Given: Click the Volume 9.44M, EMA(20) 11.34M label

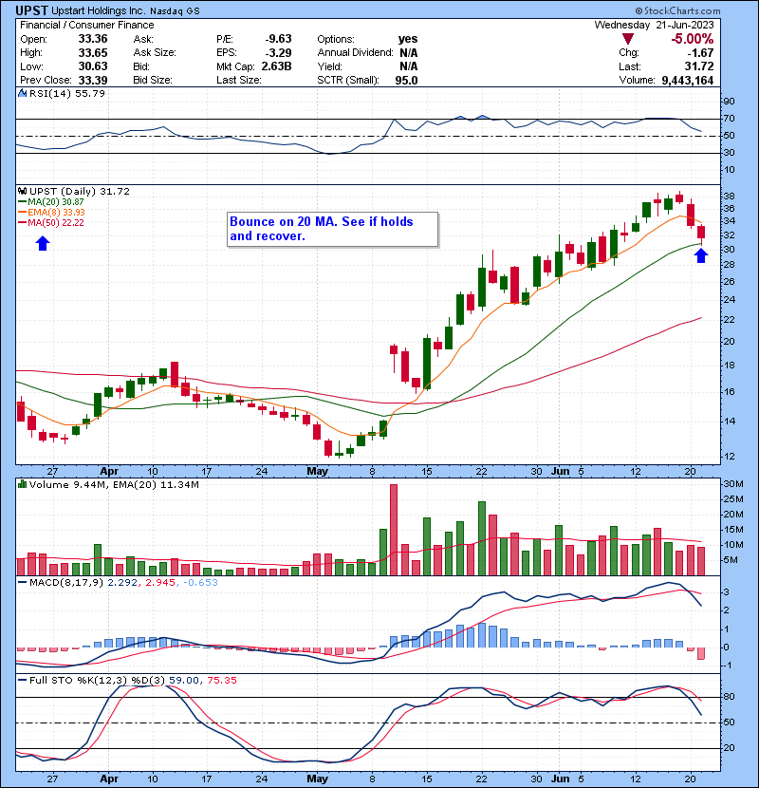Looking at the screenshot, I should tap(114, 484).
